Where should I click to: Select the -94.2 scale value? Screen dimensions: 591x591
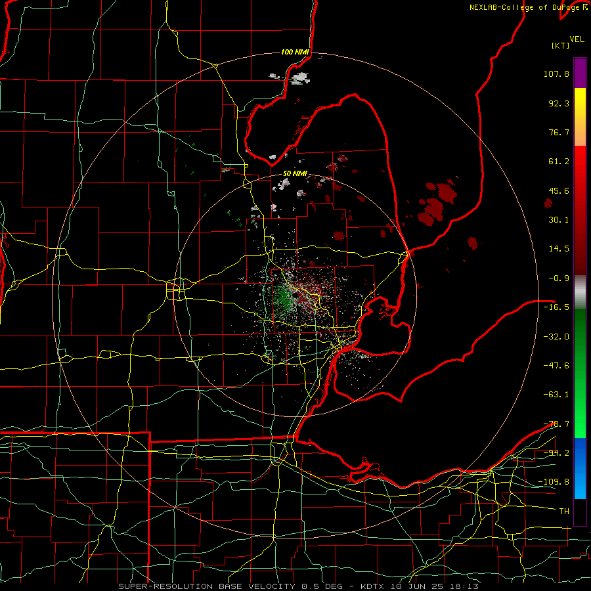pos(556,452)
